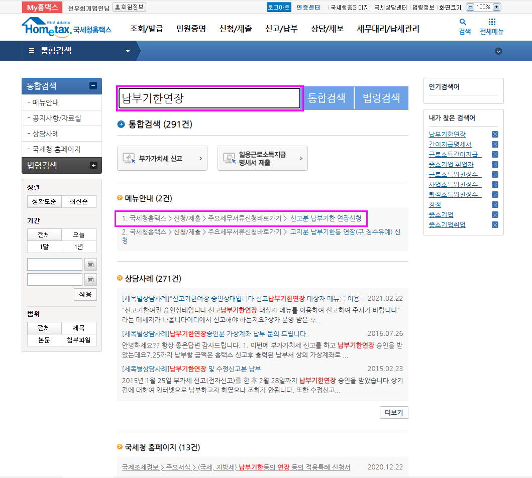Click the 법령검색 search button
Screen dimensions: 532x478
pyautogui.click(x=381, y=98)
